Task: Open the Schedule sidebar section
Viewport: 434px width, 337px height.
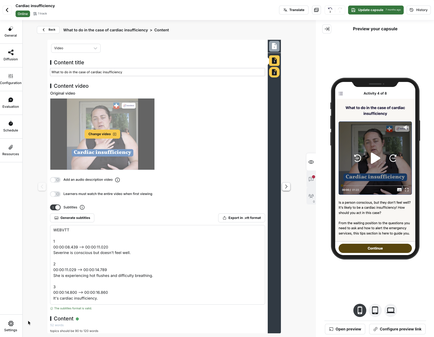Action: click(x=11, y=127)
